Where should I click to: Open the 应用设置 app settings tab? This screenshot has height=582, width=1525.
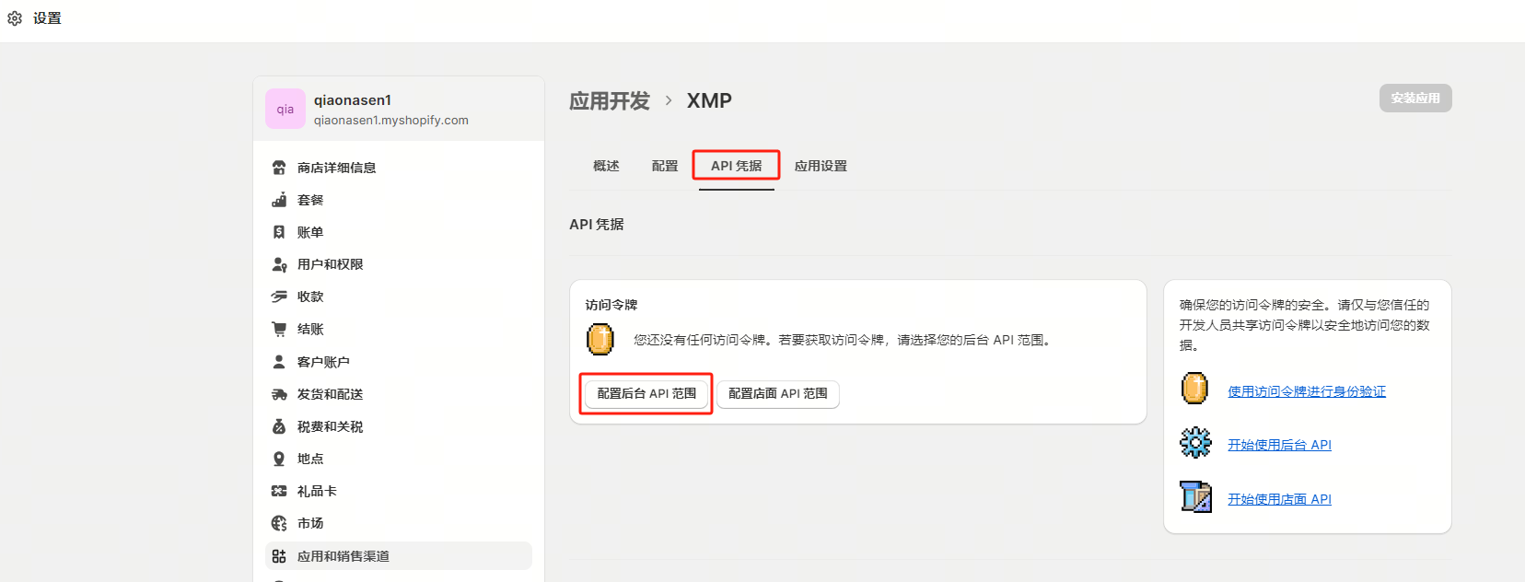click(821, 166)
